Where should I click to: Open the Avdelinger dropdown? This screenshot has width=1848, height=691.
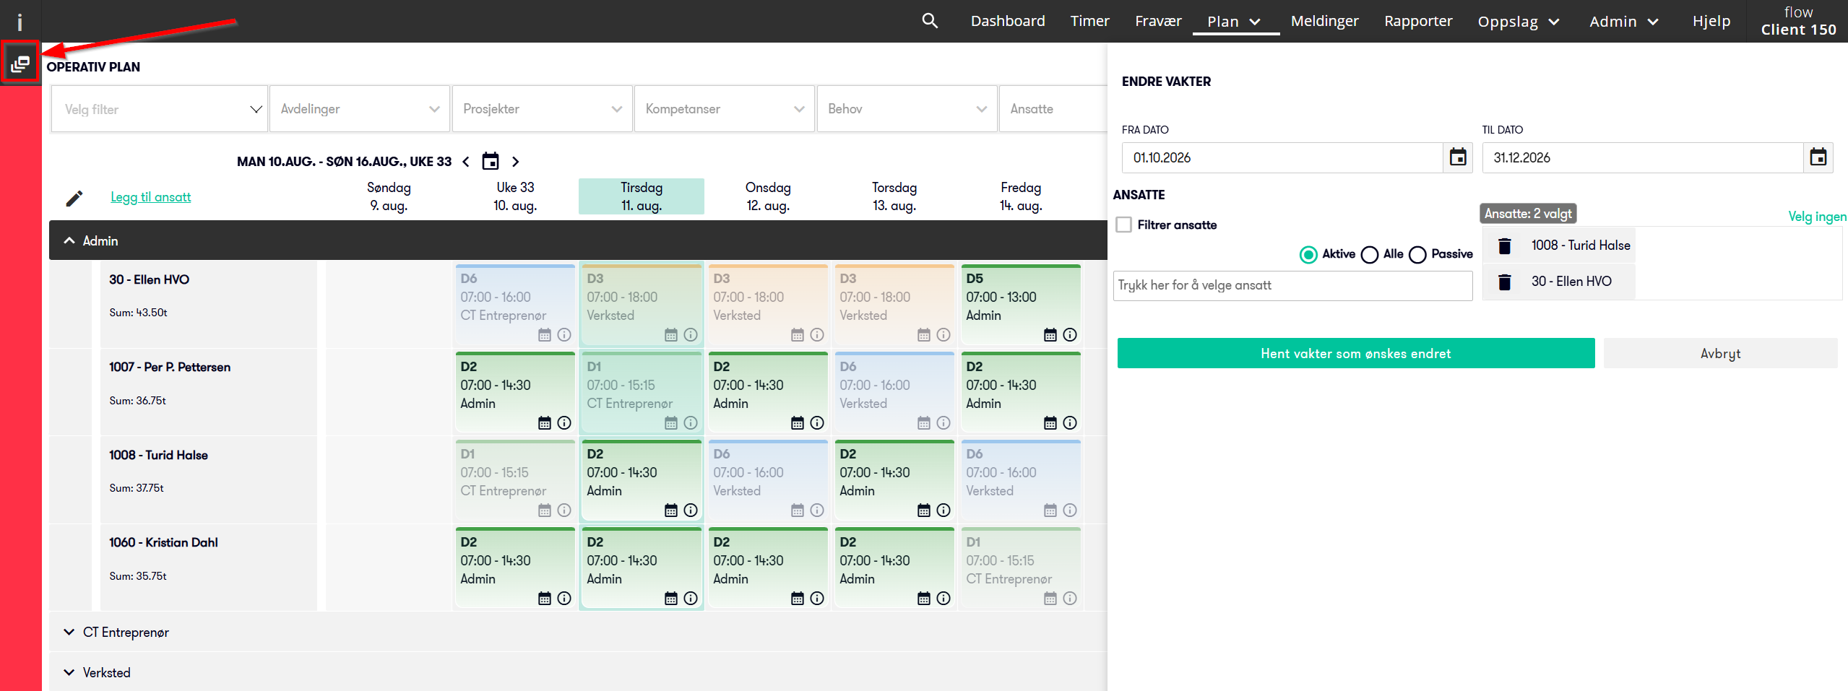click(360, 109)
